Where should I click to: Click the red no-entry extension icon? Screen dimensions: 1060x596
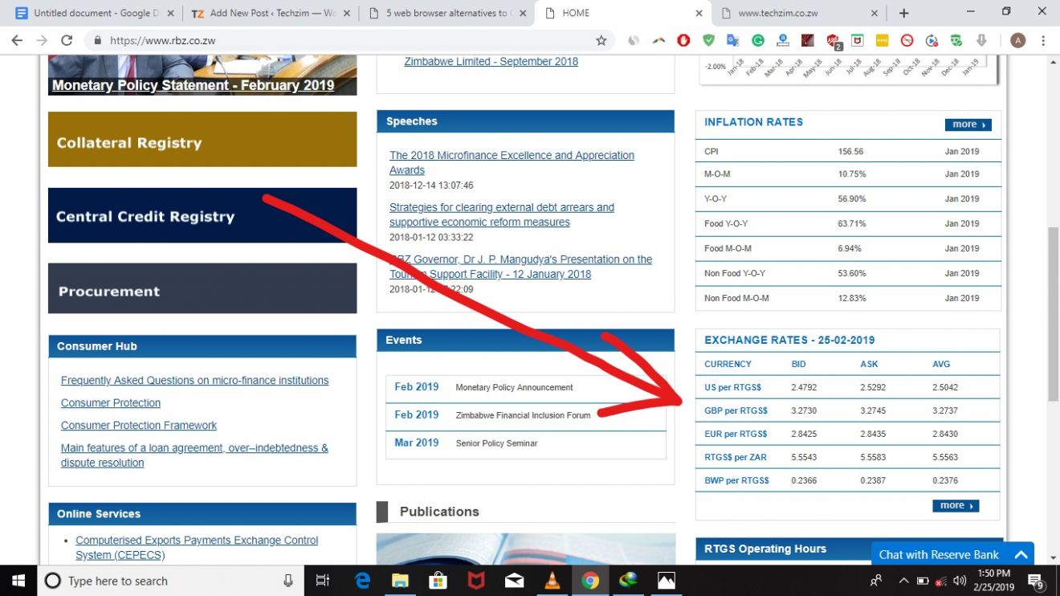907,40
